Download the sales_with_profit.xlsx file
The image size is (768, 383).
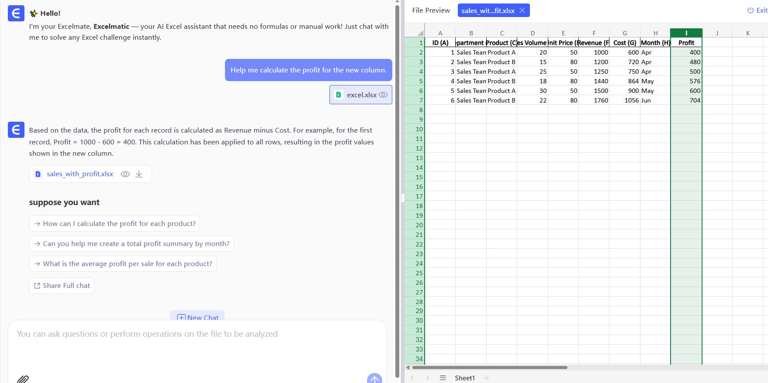(x=139, y=174)
